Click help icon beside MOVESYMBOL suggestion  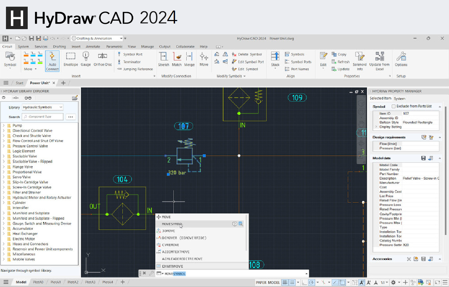[x=235, y=224]
